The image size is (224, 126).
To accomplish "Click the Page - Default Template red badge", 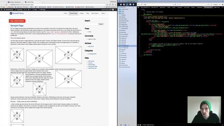I will tap(17, 21).
